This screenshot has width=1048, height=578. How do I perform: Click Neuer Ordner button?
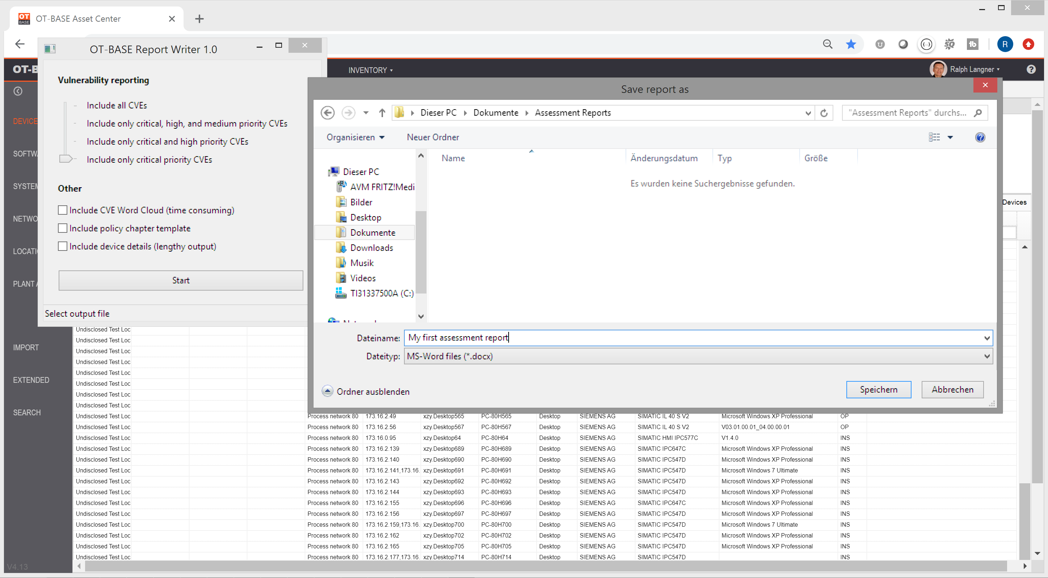click(x=433, y=137)
